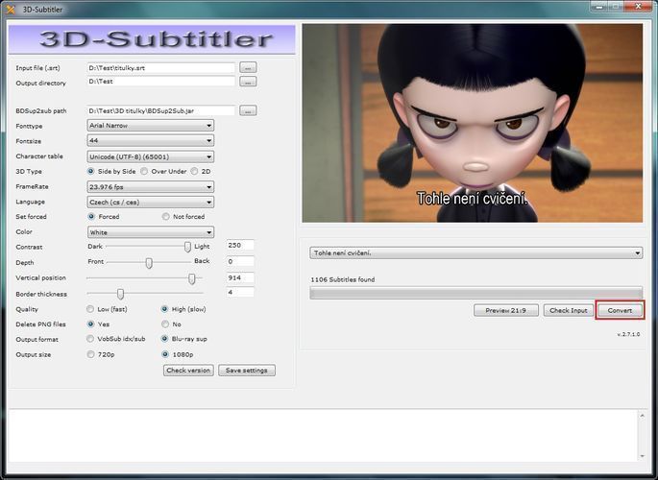
Task: Select 1080p output size
Action: [165, 354]
